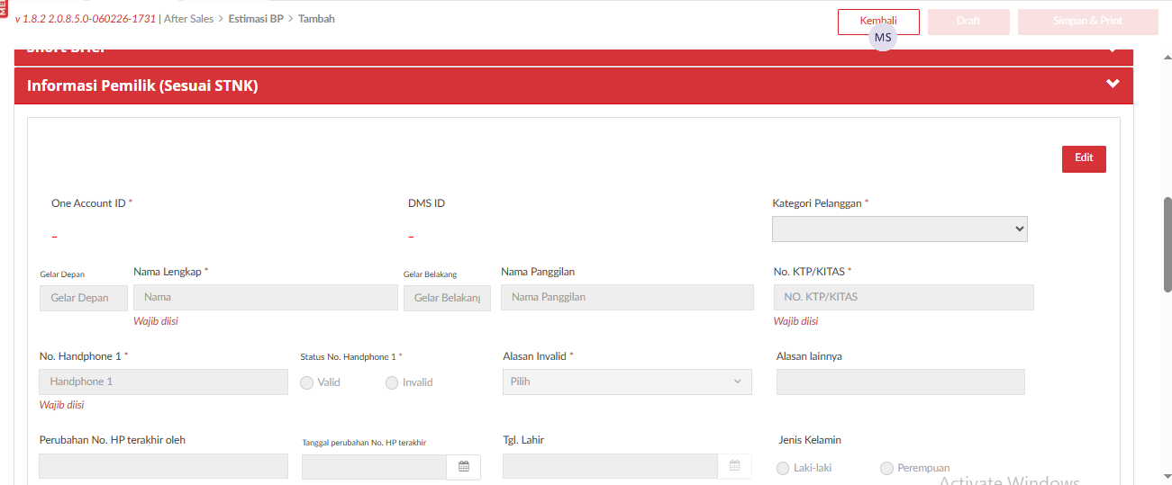Open the Kategori Pelanggan dropdown

click(x=899, y=229)
